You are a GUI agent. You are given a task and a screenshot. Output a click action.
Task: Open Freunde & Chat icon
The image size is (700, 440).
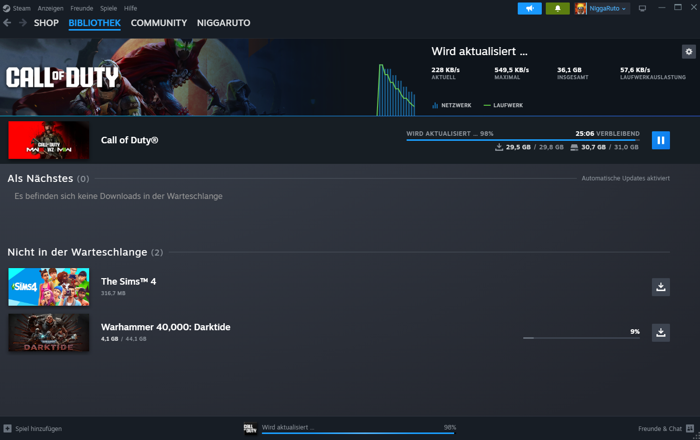click(x=690, y=428)
